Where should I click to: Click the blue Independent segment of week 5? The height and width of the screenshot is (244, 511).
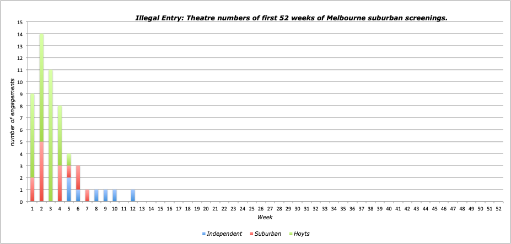(69, 190)
